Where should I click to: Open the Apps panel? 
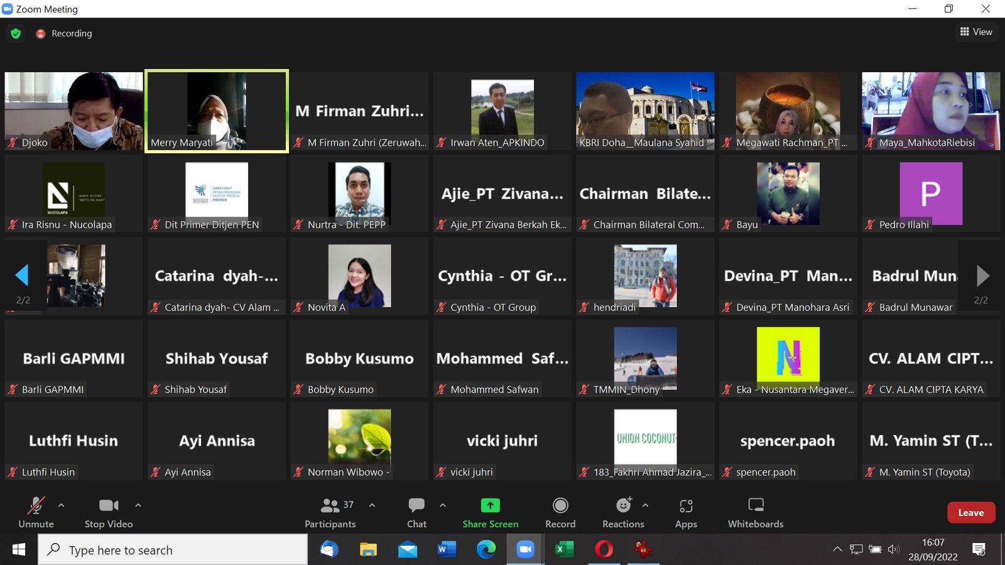pos(686,513)
